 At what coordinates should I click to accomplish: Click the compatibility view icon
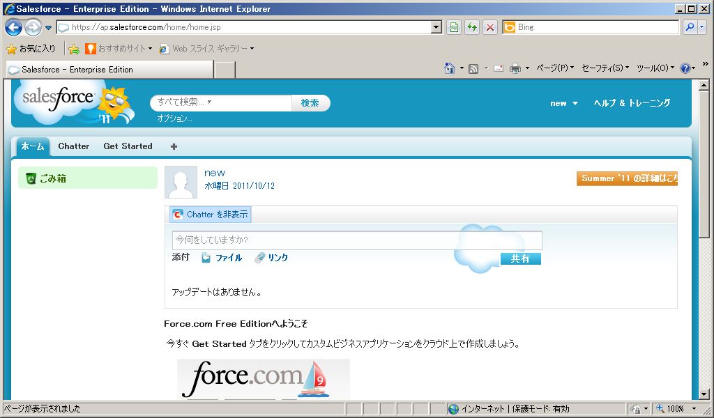coord(453,27)
